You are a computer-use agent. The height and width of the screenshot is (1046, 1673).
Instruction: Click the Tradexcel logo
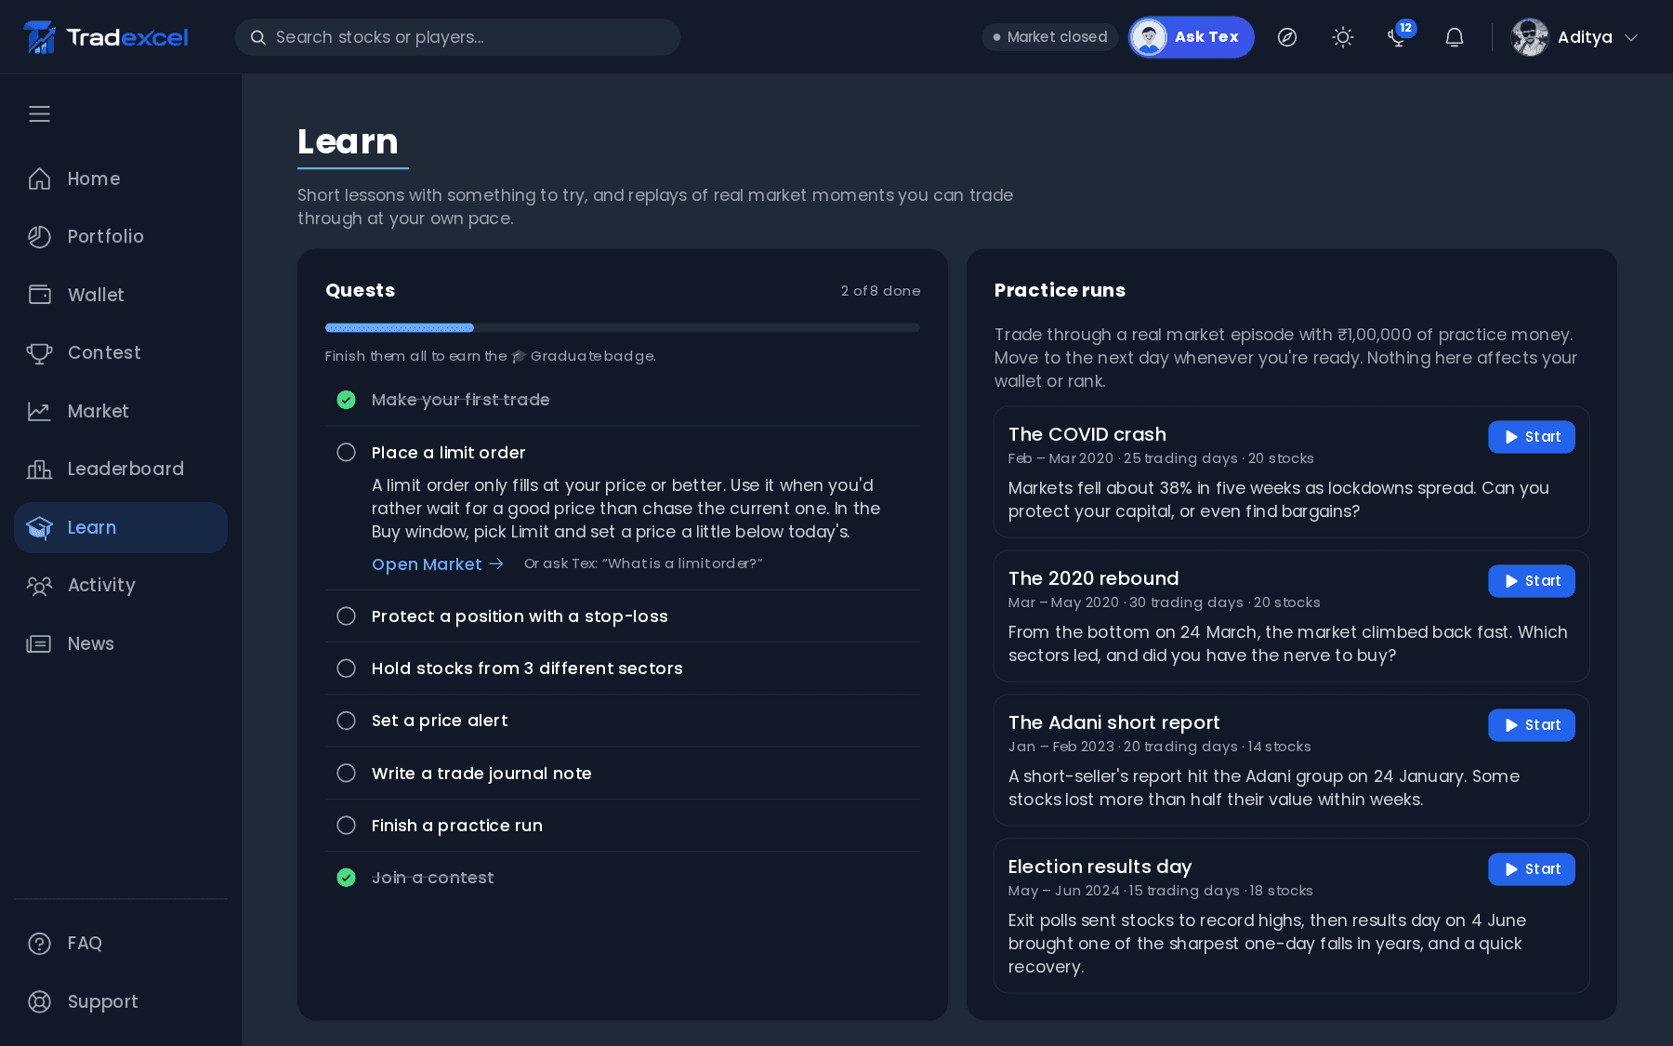pyautogui.click(x=106, y=37)
